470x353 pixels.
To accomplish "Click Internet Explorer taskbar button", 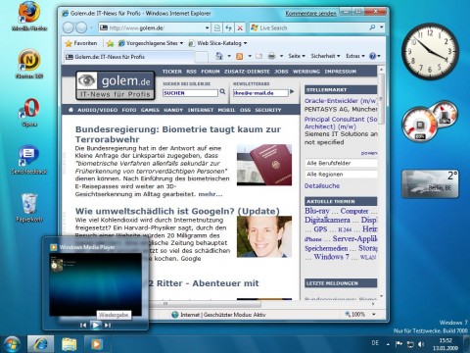I will point(40,344).
